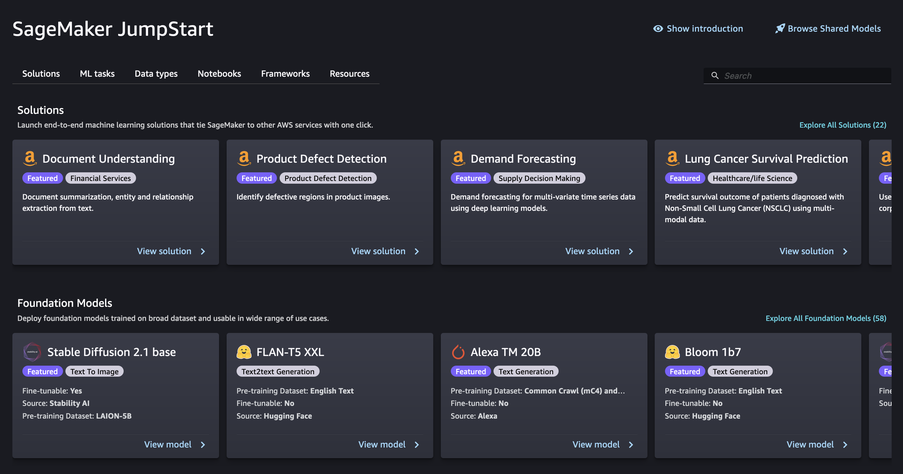This screenshot has height=474, width=903.
Task: Focus the Search input field
Action: pyautogui.click(x=797, y=76)
